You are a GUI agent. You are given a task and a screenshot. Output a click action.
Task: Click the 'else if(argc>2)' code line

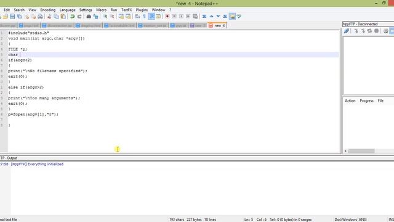(26, 88)
